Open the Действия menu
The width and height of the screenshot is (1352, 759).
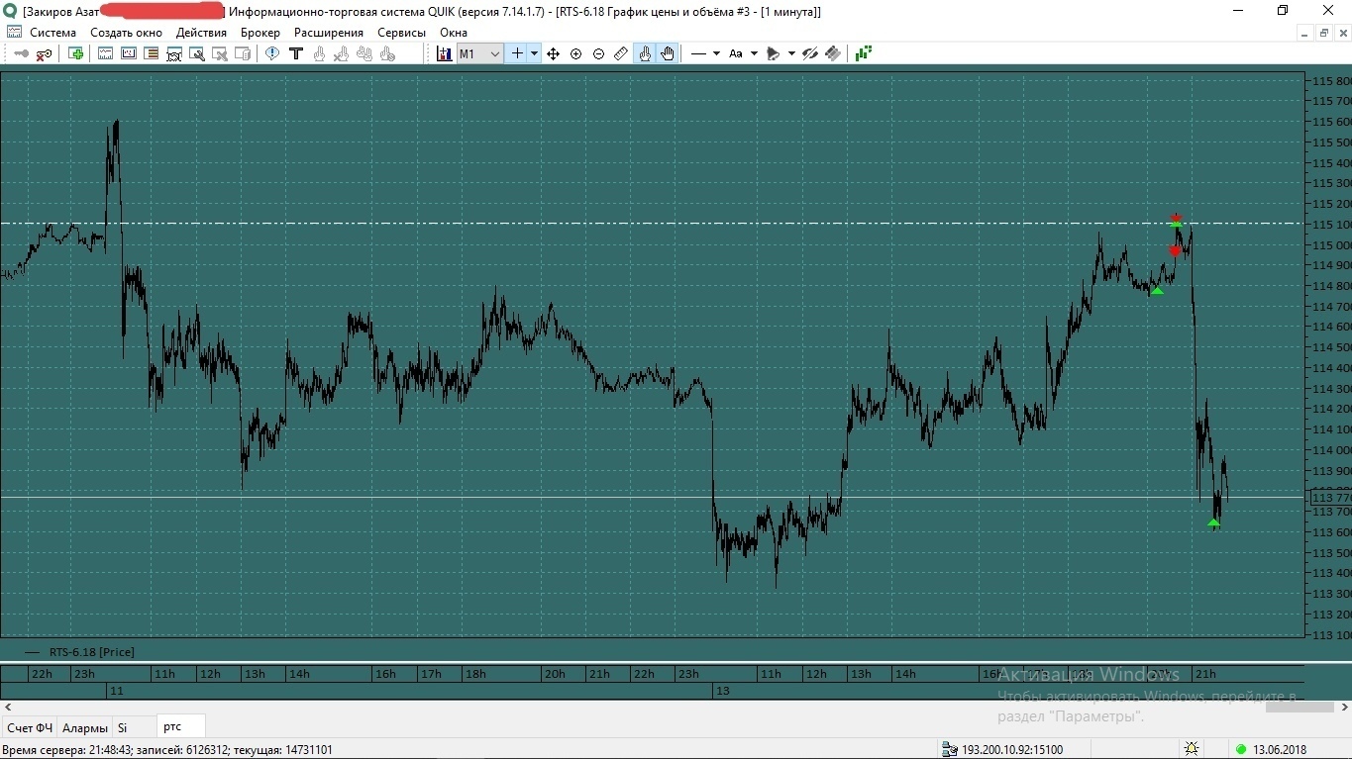pos(201,32)
